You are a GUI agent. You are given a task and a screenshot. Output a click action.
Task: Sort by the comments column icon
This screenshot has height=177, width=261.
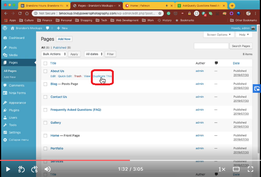coord(216,63)
